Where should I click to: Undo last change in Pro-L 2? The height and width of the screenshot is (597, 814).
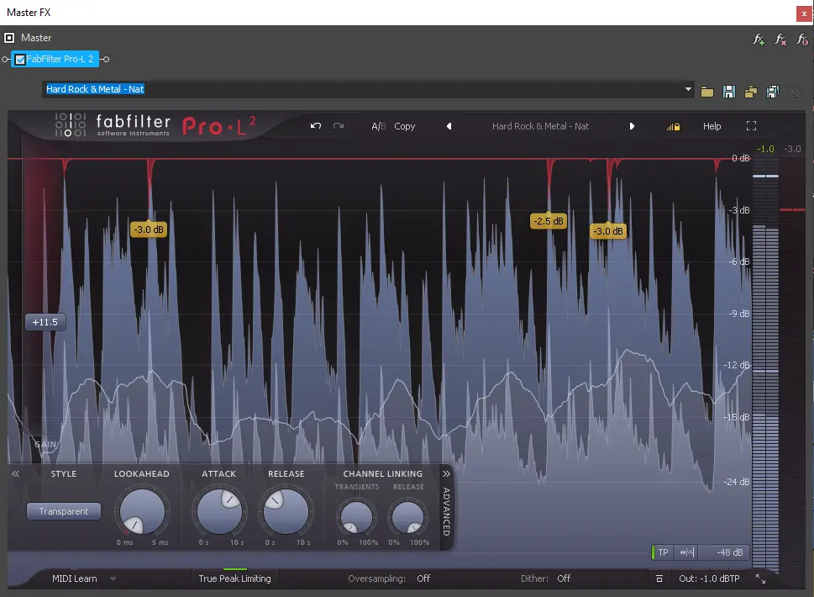[316, 126]
